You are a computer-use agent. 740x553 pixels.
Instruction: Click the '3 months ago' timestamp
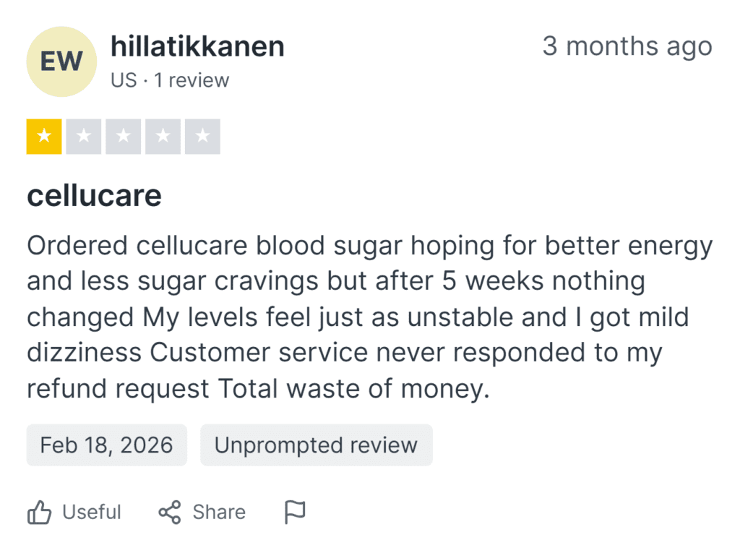click(x=627, y=46)
